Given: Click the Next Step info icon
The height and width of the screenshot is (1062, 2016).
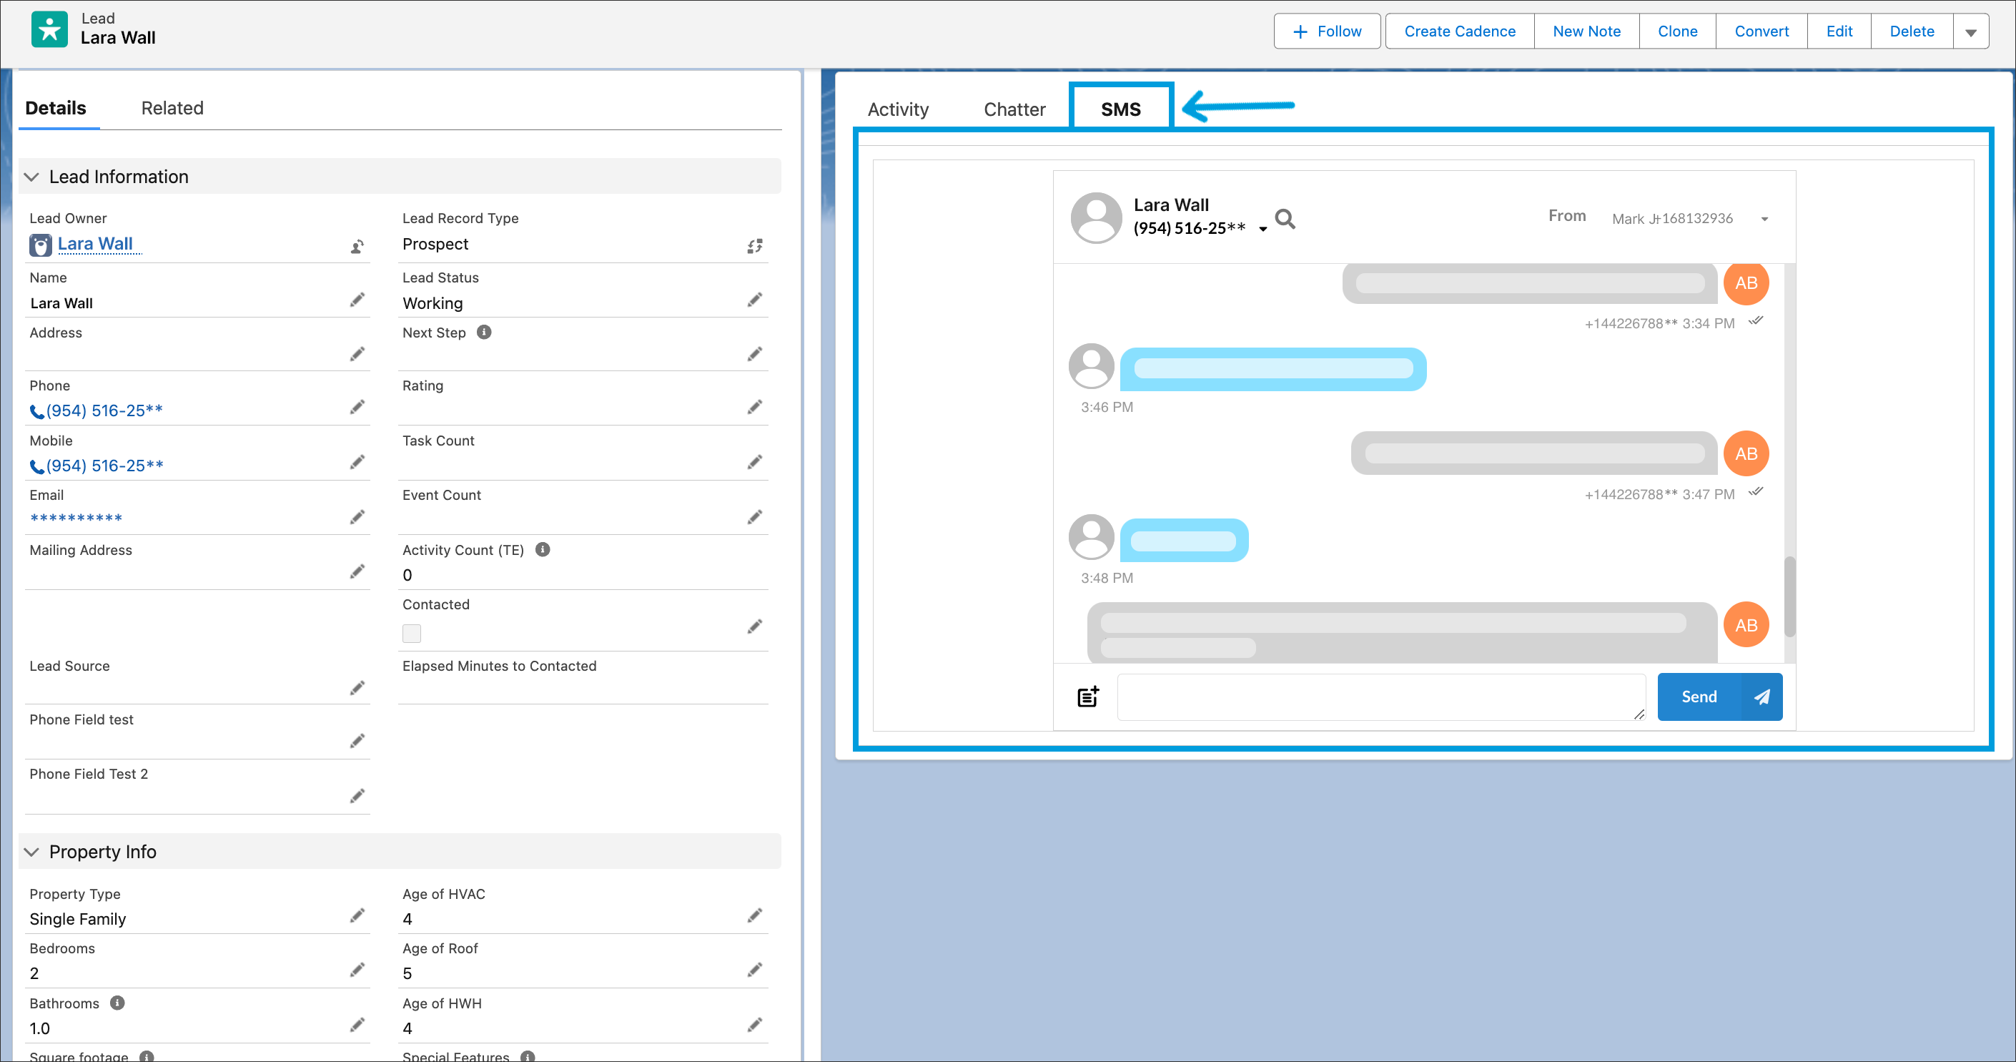Looking at the screenshot, I should point(485,333).
